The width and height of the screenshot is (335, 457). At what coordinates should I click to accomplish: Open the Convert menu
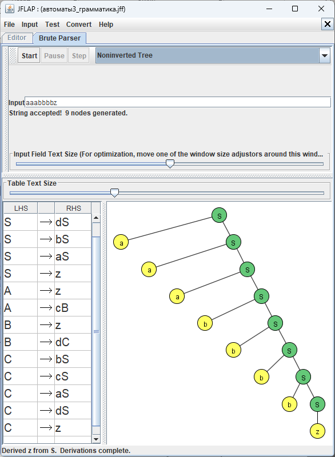coord(79,25)
